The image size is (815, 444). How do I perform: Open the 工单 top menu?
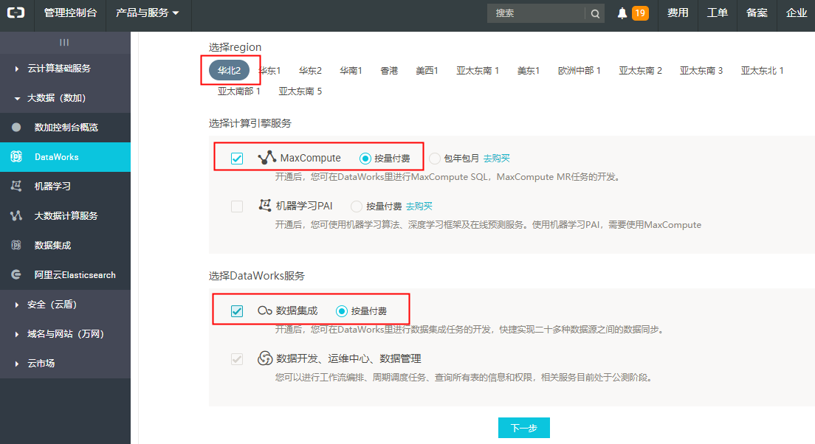(x=718, y=13)
